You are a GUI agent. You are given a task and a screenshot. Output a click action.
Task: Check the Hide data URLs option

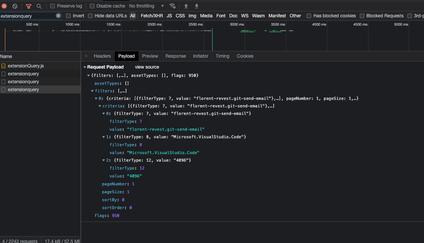90,16
